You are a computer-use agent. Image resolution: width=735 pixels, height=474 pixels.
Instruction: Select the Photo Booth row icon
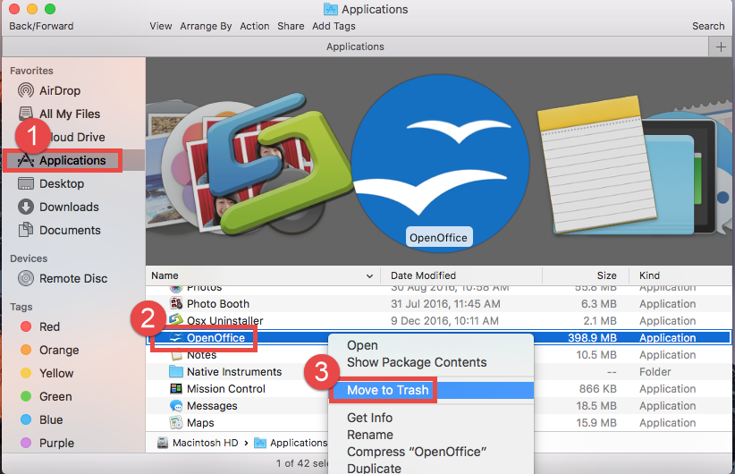point(176,304)
